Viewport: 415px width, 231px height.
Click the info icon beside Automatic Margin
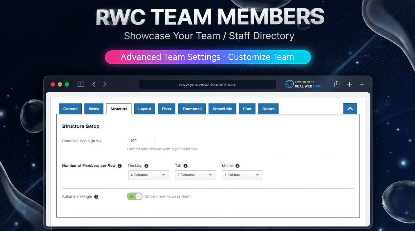click(96, 197)
